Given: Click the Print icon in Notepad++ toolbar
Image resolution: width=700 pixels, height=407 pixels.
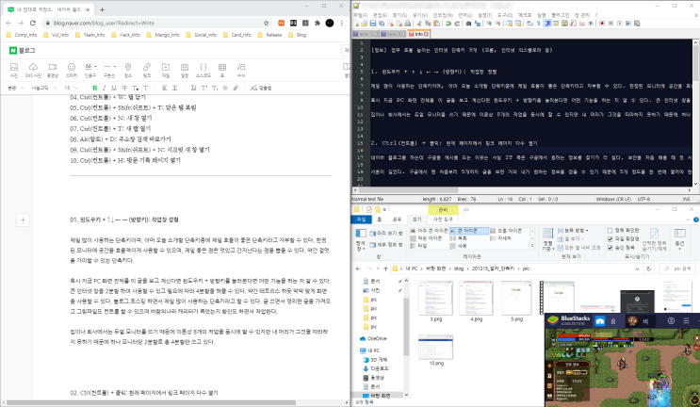Looking at the screenshot, I should (408, 24).
